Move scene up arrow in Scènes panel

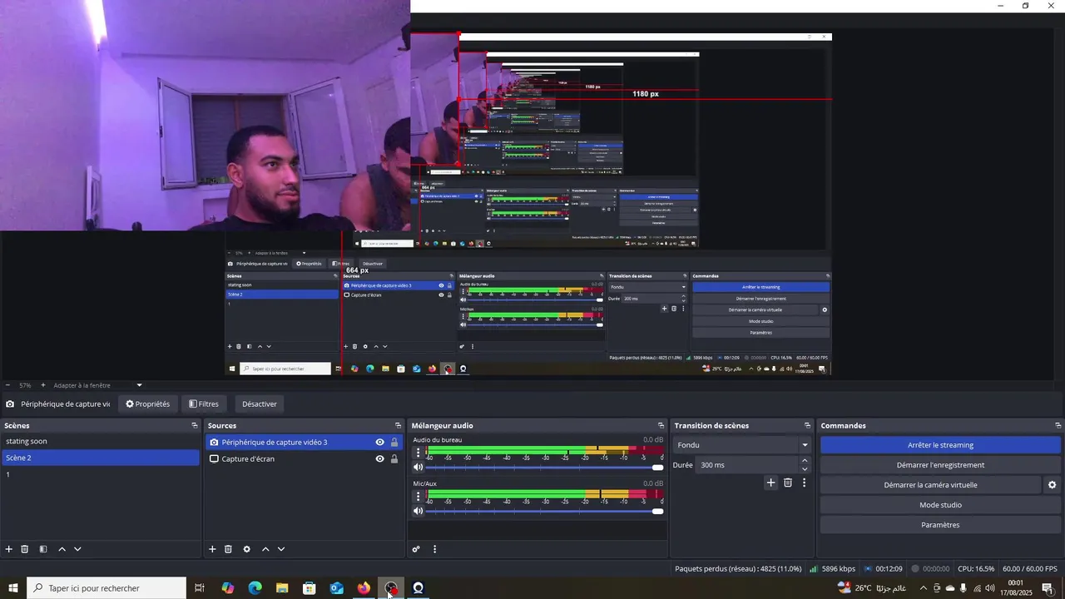coord(62,549)
